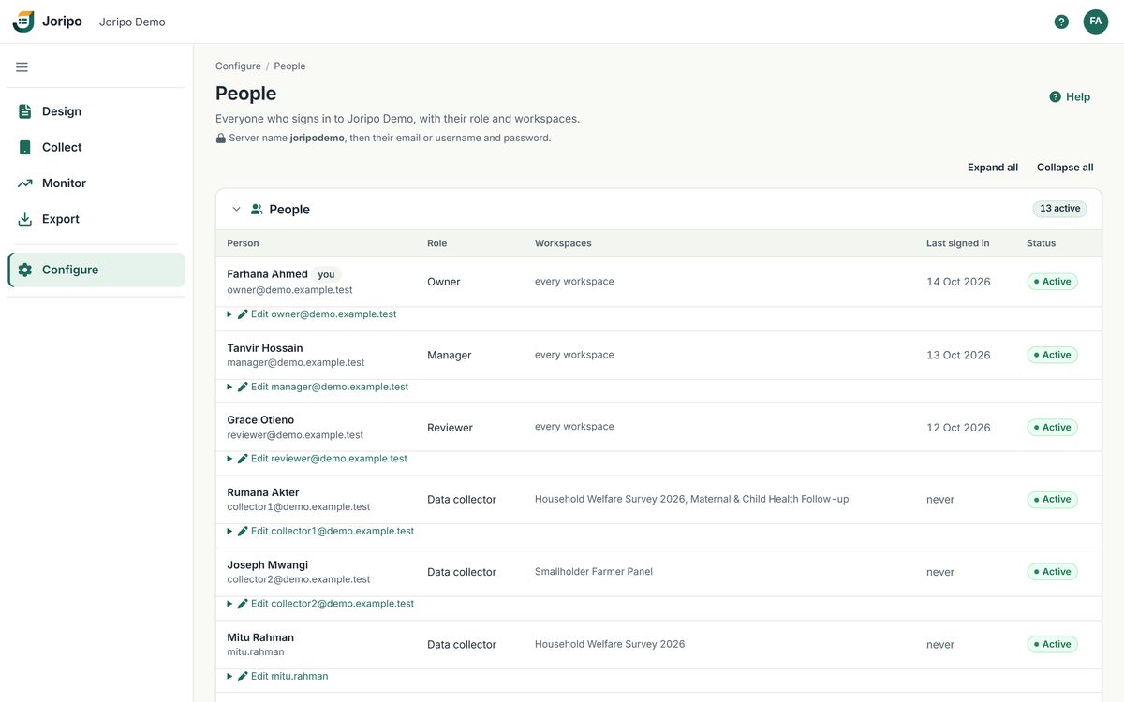
Task: Click the name Farhana Ahmed
Action: pyautogui.click(x=267, y=274)
